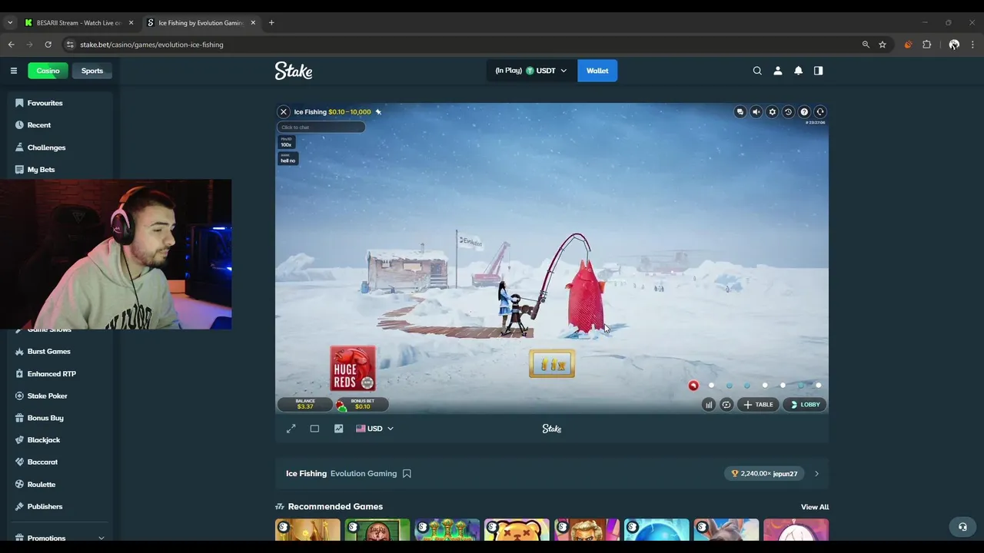
Task: Click the browser address bar URL
Action: coord(151,45)
